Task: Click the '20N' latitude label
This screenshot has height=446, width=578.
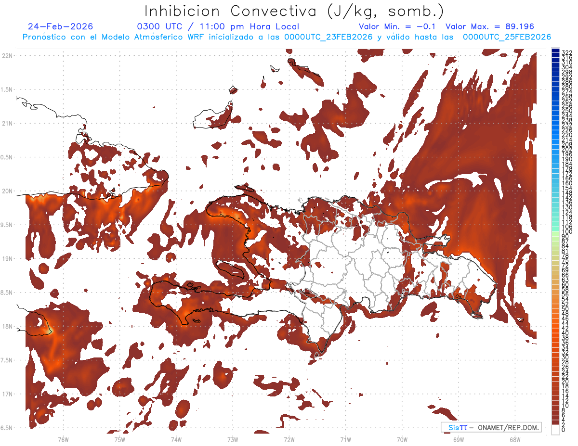Action: pyautogui.click(x=7, y=191)
